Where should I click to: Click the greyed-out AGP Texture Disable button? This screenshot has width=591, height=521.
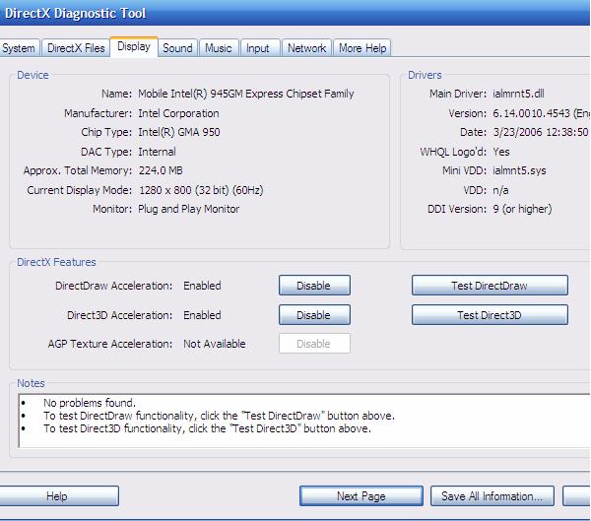tap(314, 344)
